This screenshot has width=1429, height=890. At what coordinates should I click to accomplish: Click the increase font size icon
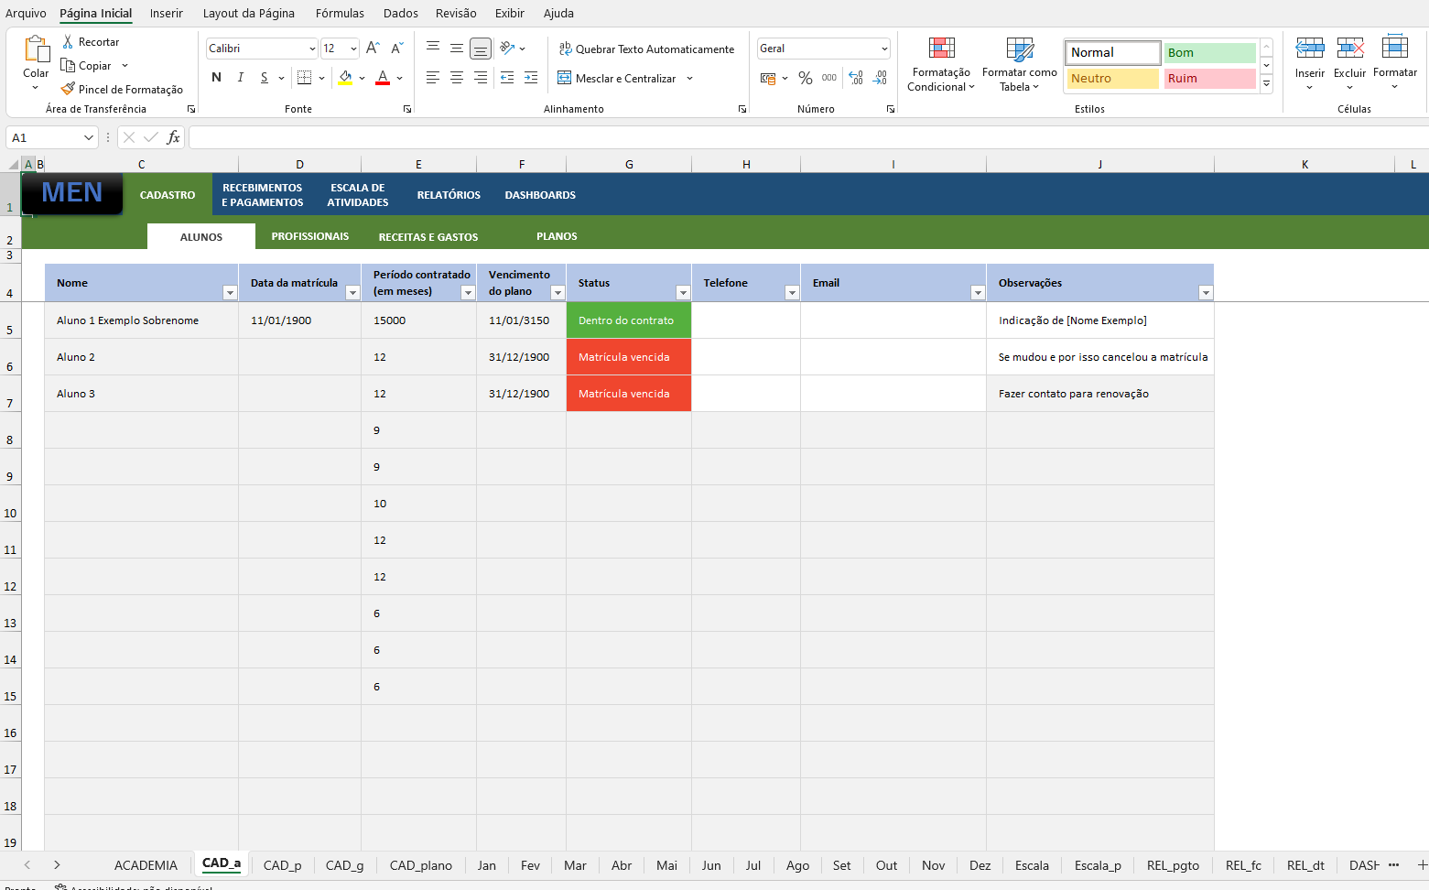[373, 49]
